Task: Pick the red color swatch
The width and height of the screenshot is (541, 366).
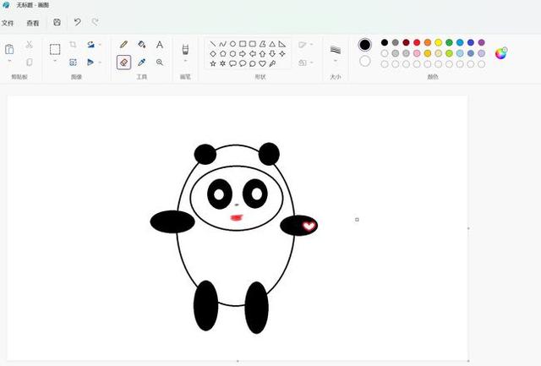Action: coord(417,42)
